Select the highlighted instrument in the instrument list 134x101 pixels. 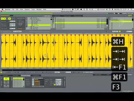[121, 22]
